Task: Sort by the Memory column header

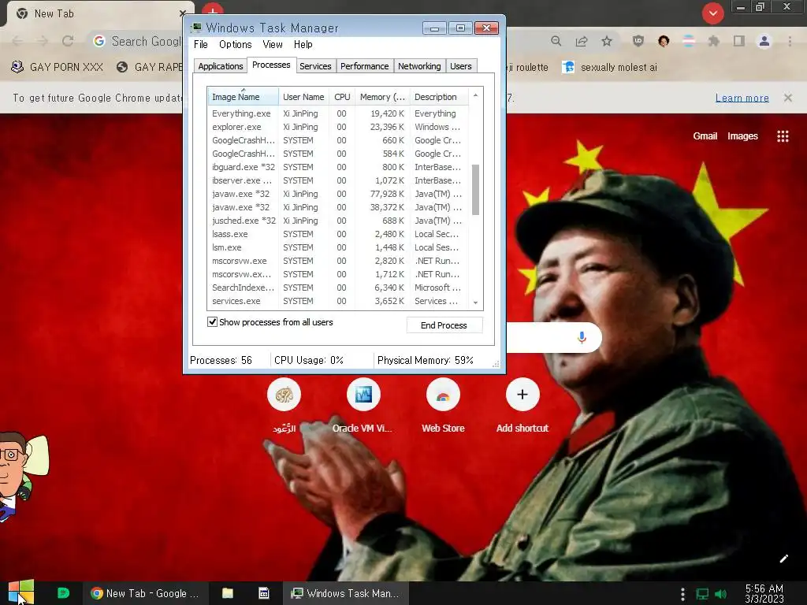Action: tap(382, 97)
